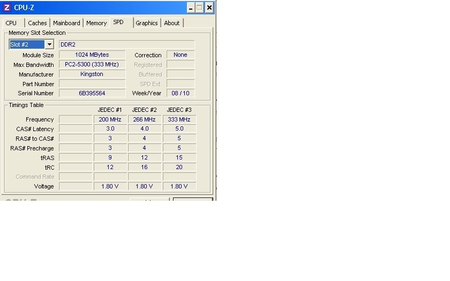This screenshot has height=281, width=450.
Task: Show the Memory tab
Action: [x=96, y=23]
